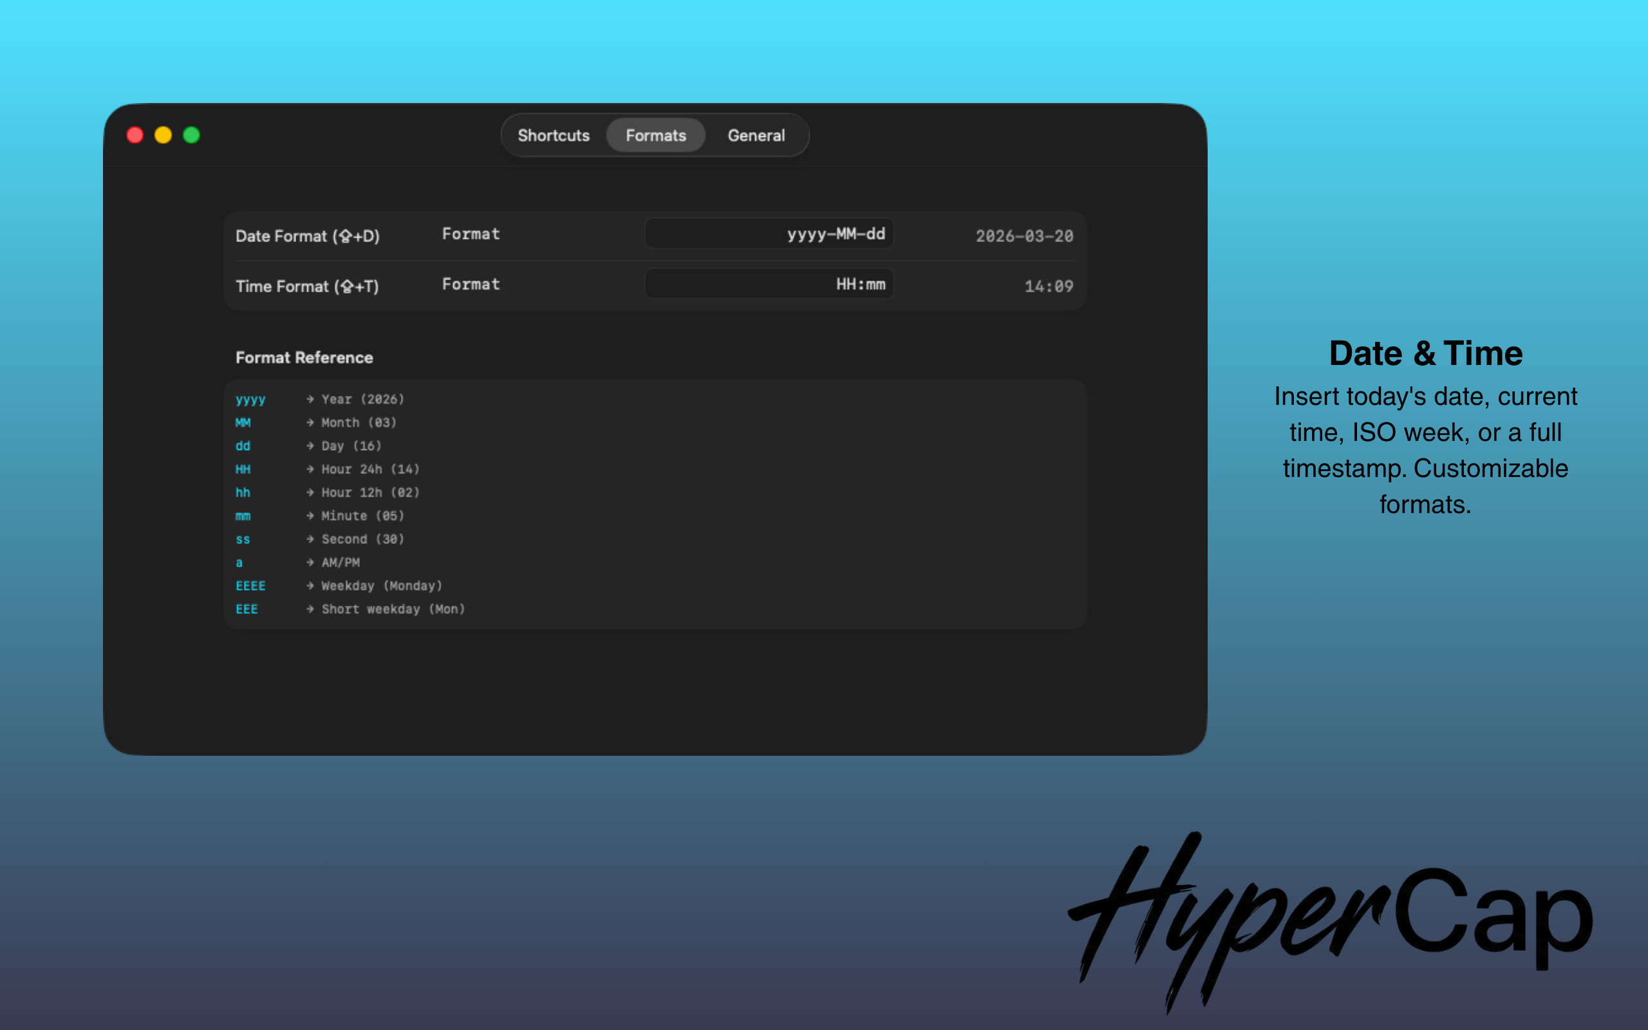Click the green zoom window button

pyautogui.click(x=191, y=135)
